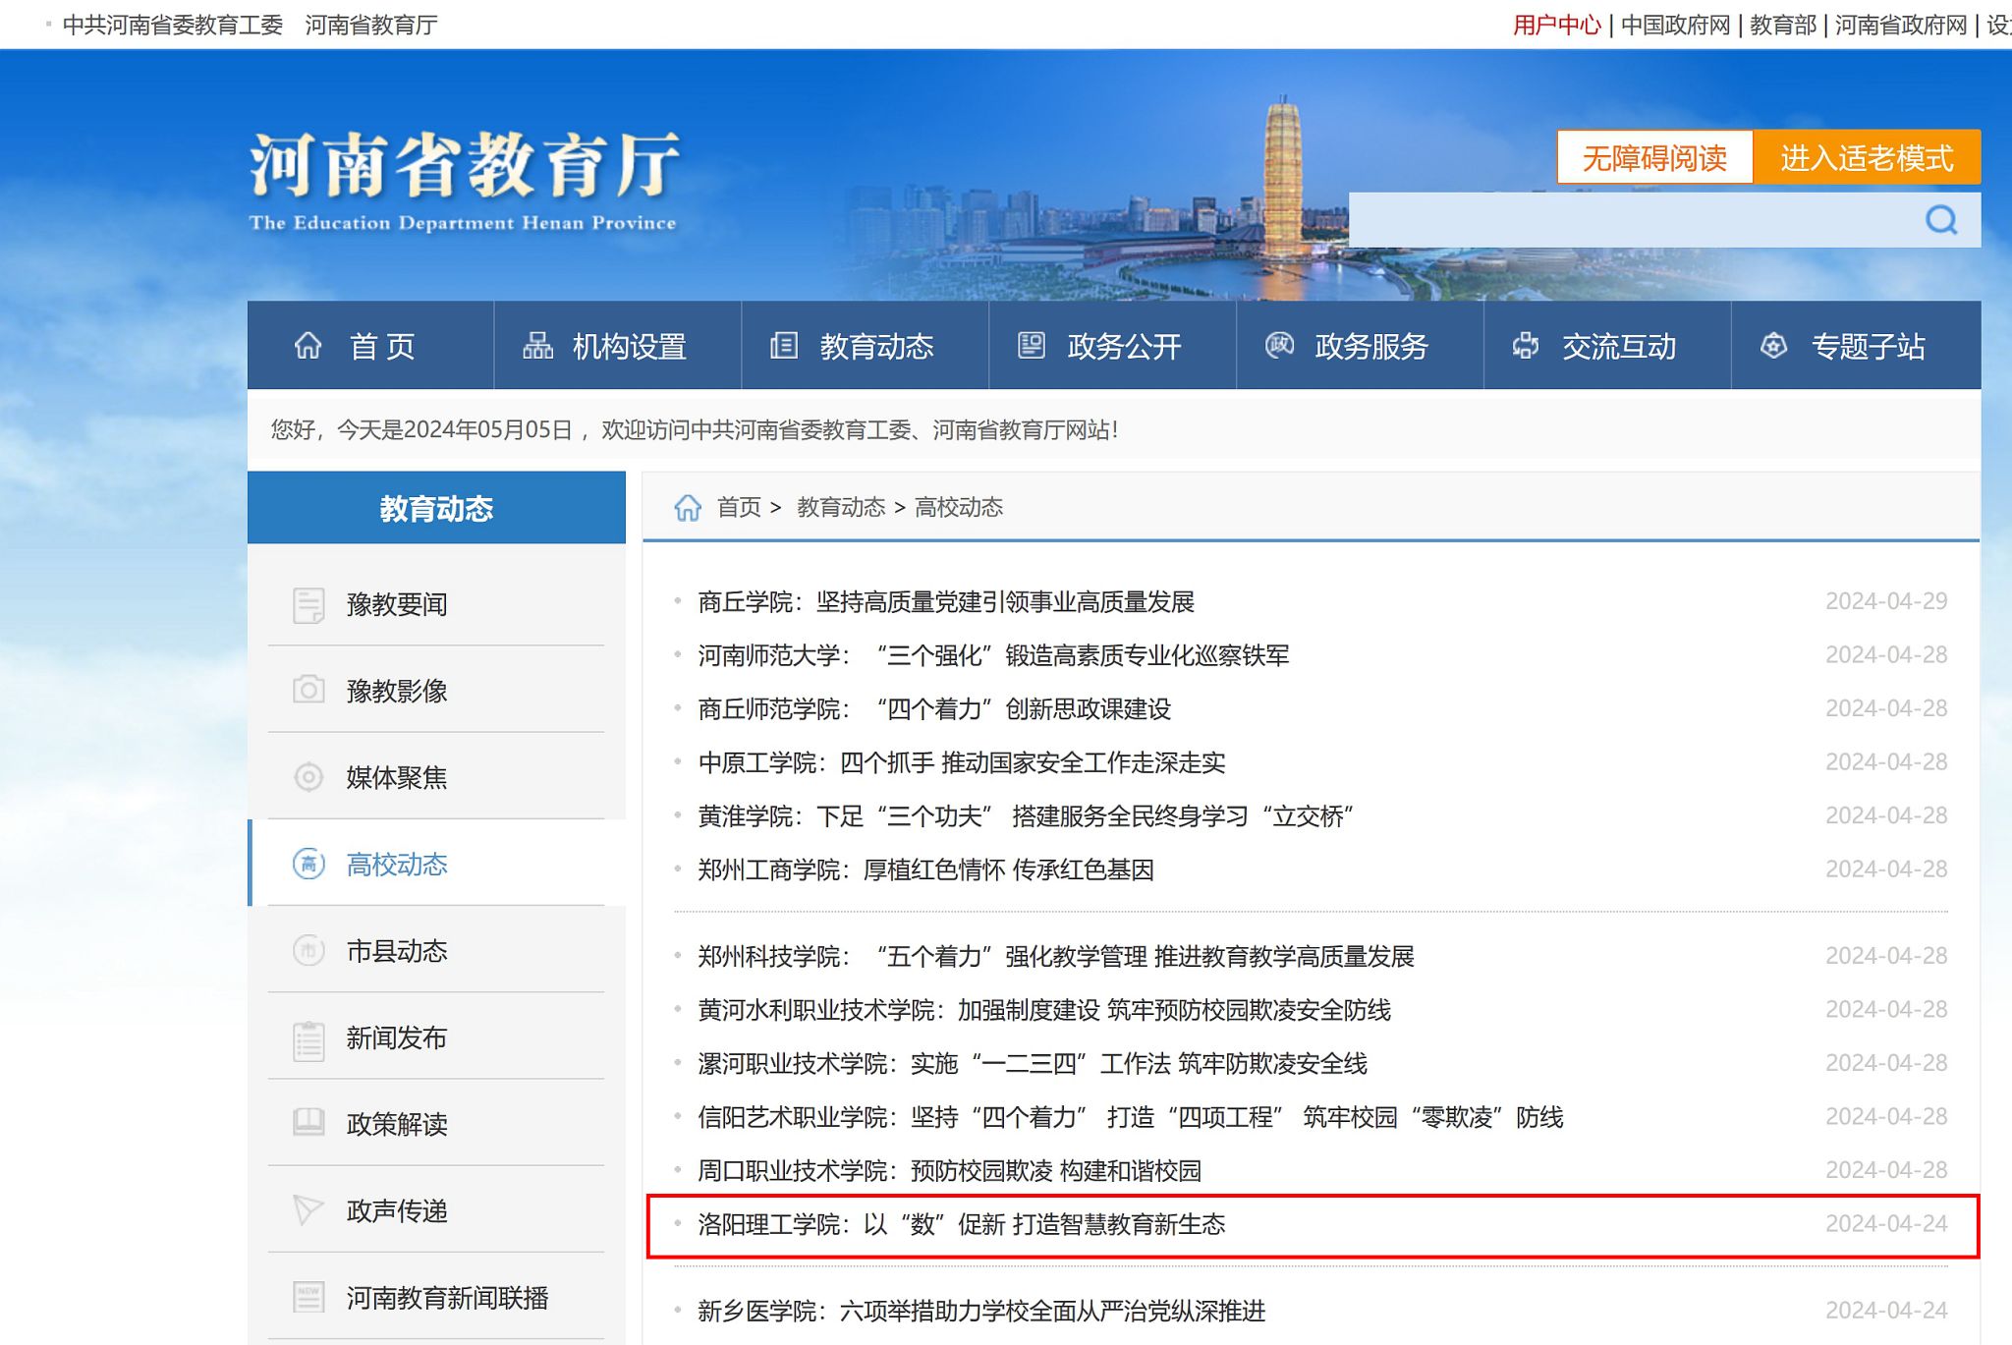This screenshot has height=1345, width=2012.
Task: Select 市县动态 in the sidebar
Action: [396, 951]
